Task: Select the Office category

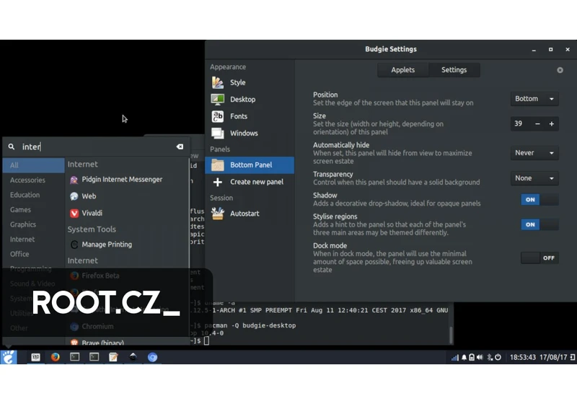Action: point(33,254)
